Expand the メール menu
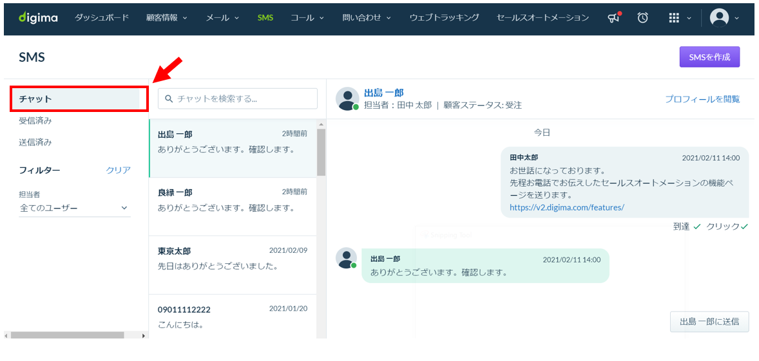 pyautogui.click(x=223, y=18)
